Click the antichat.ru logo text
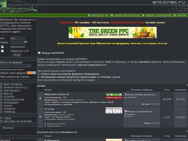 (169, 2)
